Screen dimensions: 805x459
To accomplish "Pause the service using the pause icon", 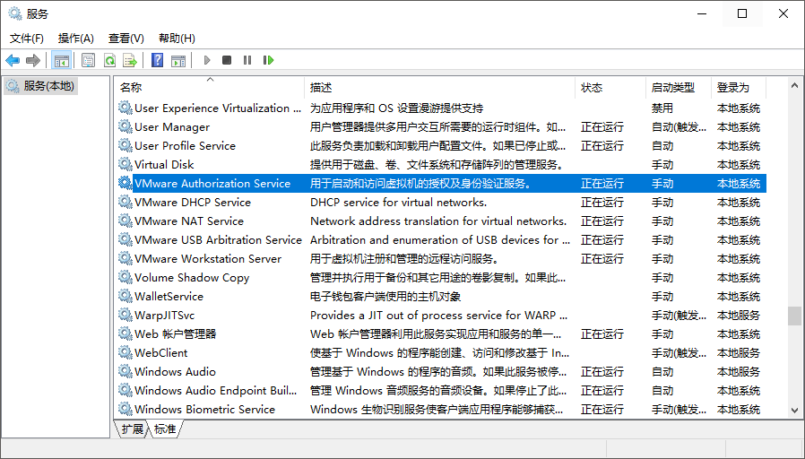I will pyautogui.click(x=247, y=61).
